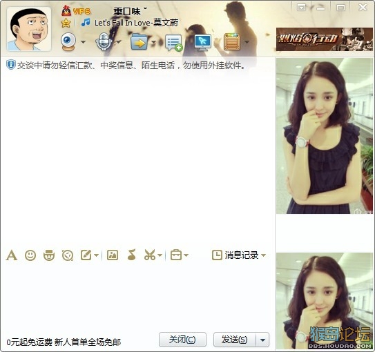The image size is (375, 352).
Task: View the contact's large QQ show photo
Action: (x=325, y=136)
